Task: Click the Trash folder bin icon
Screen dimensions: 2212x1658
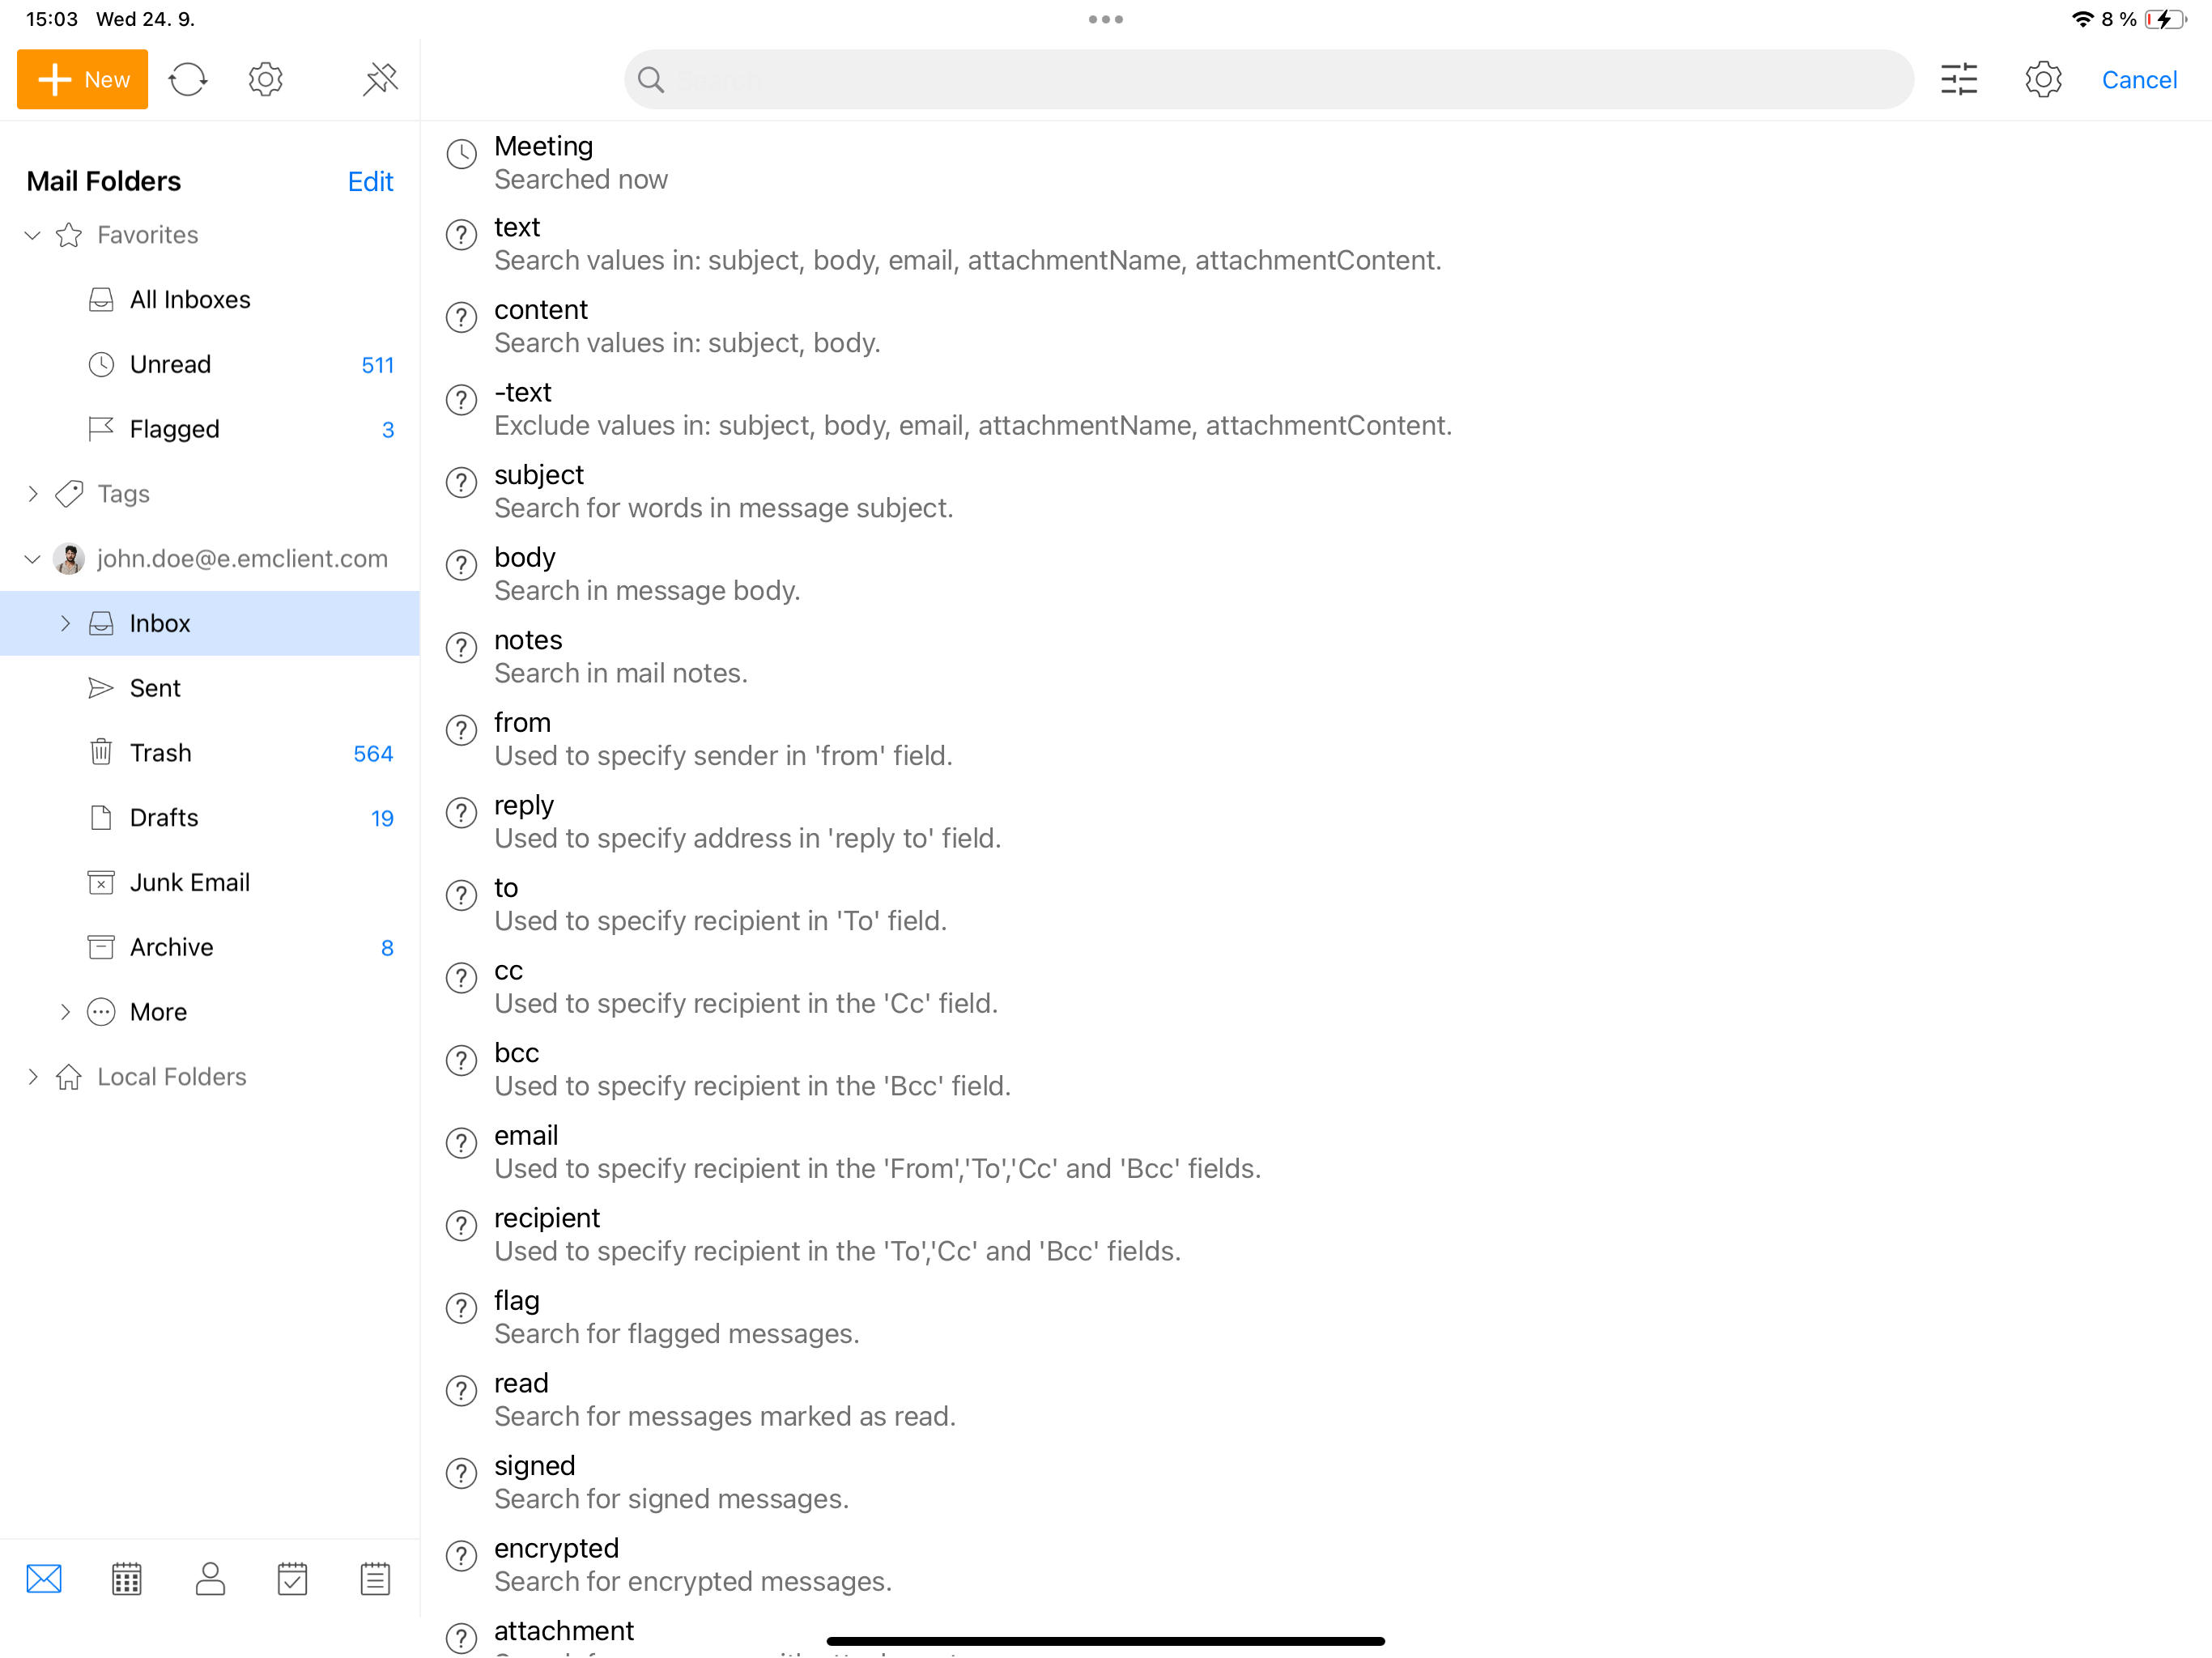Action: pos(101,752)
